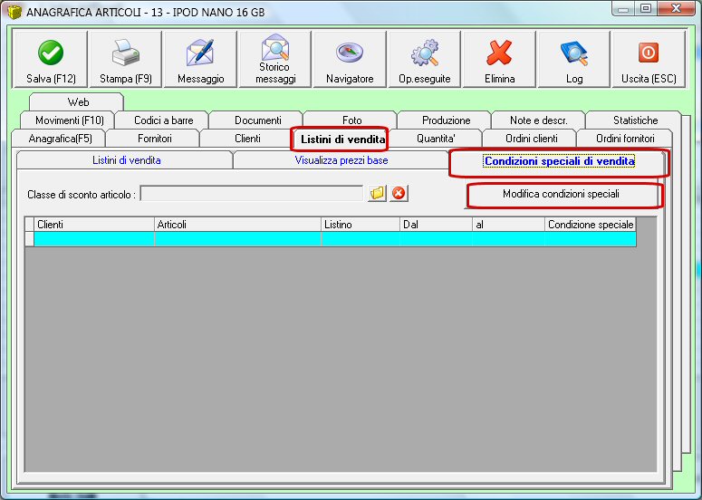Click the Articoli column header

point(237,225)
